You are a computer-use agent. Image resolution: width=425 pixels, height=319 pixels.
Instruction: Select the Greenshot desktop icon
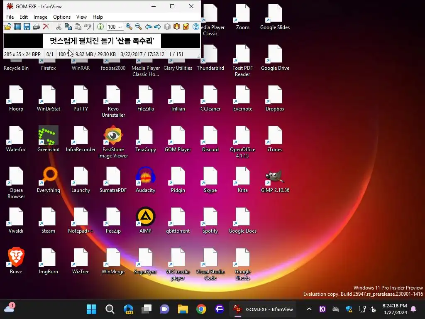click(49, 139)
